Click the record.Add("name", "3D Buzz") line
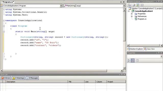The height and width of the screenshot is (91, 163). 39,43
